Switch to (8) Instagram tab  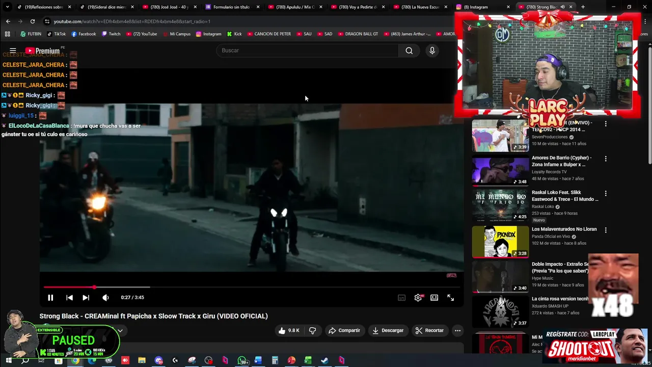[482, 7]
